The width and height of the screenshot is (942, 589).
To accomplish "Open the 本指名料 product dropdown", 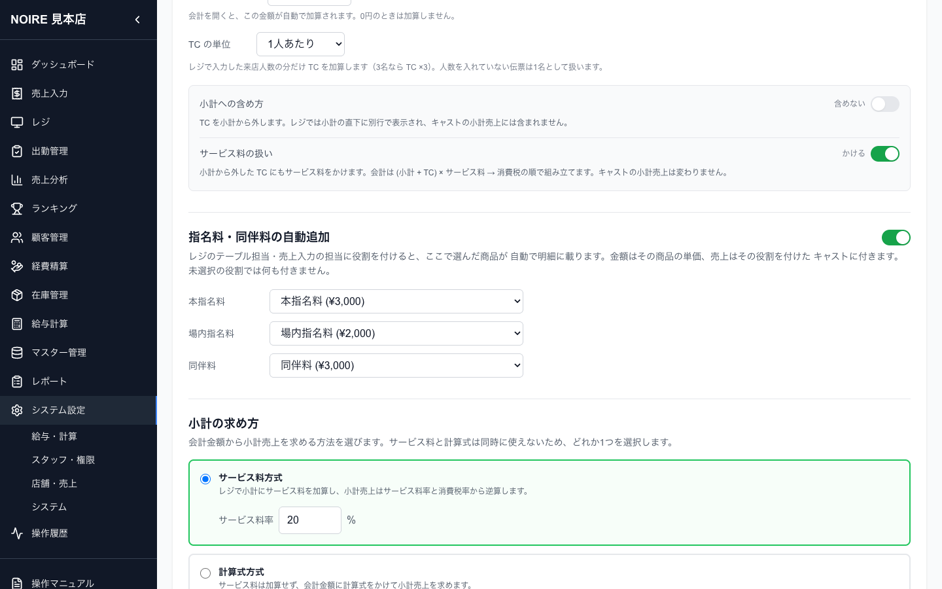I will [396, 302].
